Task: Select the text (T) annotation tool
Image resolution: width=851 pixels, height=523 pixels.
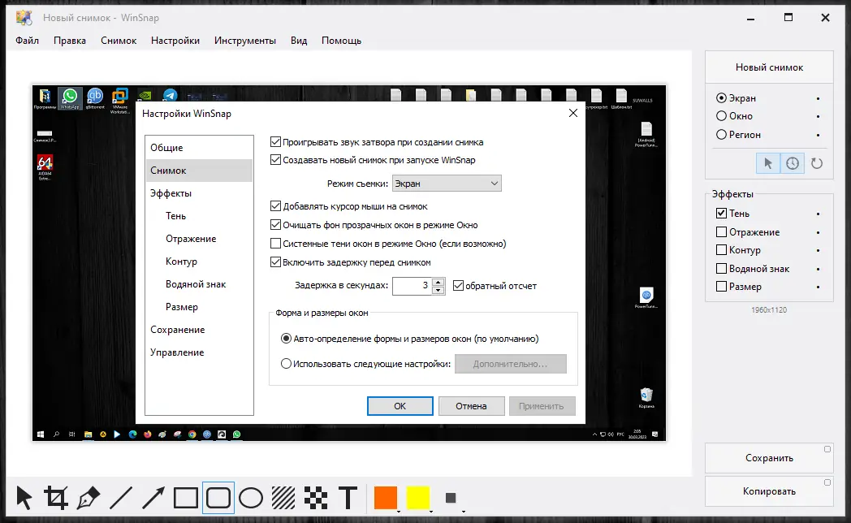Action: 348,497
